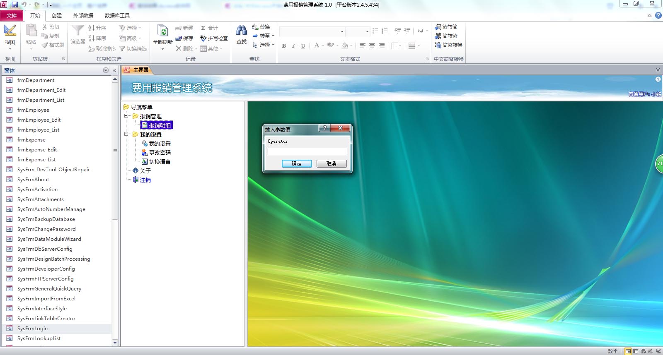The height and width of the screenshot is (355, 663).
Task: Click the 关于 about item
Action: pos(145,171)
